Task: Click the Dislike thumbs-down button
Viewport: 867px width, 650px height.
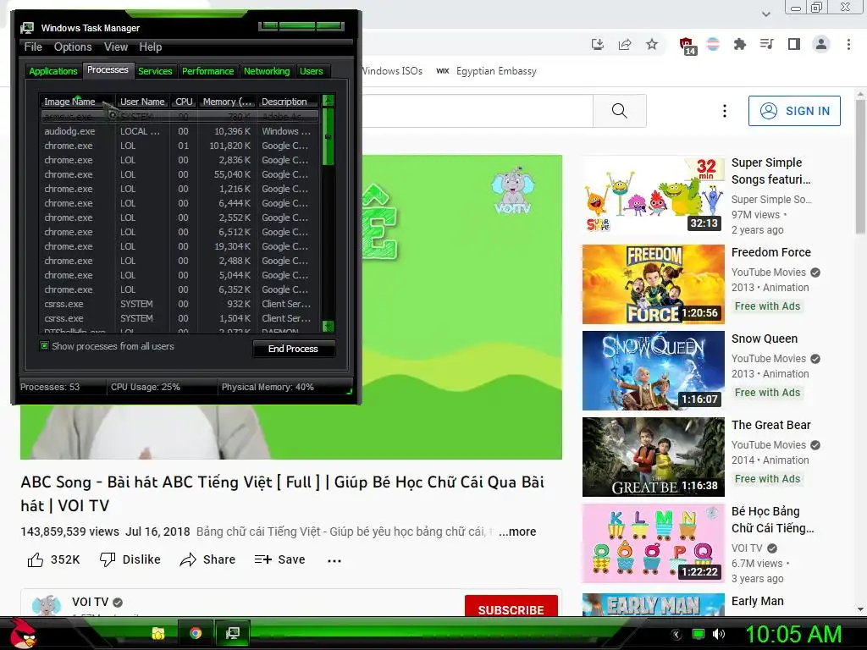Action: [130, 559]
